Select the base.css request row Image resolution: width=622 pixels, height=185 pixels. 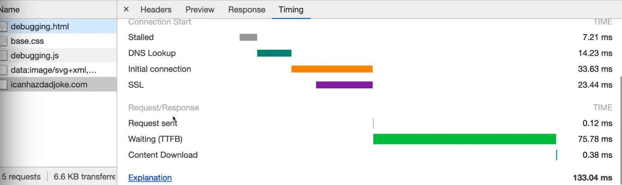point(27,41)
